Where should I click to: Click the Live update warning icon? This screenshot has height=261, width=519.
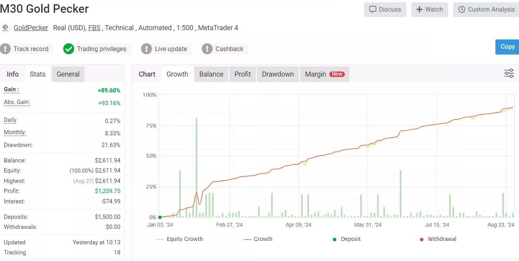[x=146, y=49]
